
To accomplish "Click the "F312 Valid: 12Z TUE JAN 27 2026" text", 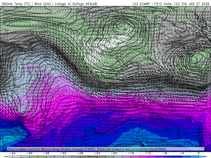I will tap(182, 4).
